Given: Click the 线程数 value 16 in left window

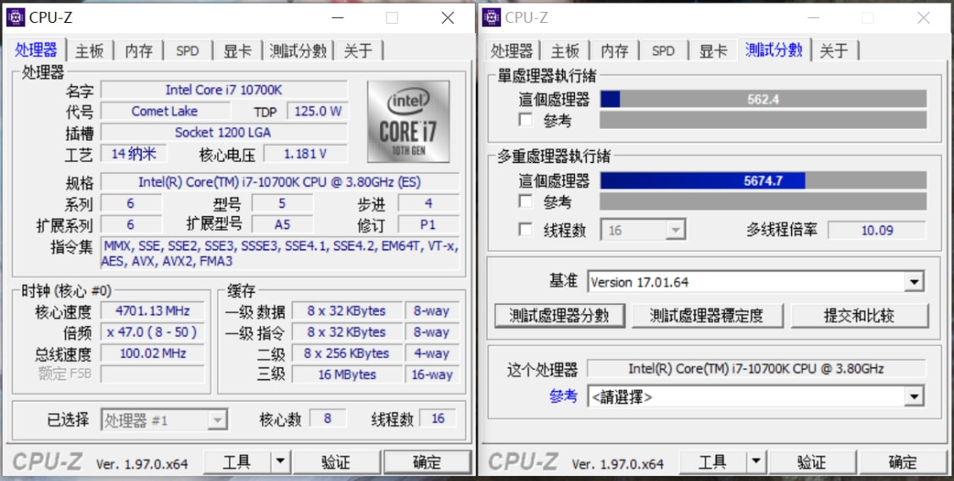Looking at the screenshot, I should [x=438, y=419].
